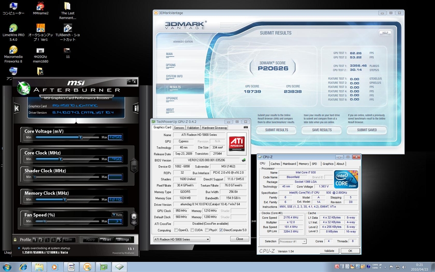435x272 pixels.
Task: Enable the OpenCL checkbox in GPU-Z
Action: click(176, 230)
